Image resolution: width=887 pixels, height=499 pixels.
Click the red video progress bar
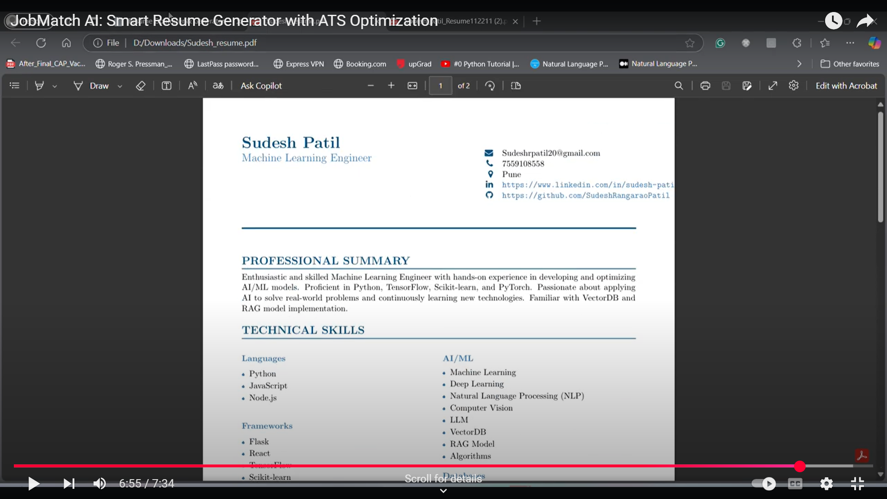407,466
